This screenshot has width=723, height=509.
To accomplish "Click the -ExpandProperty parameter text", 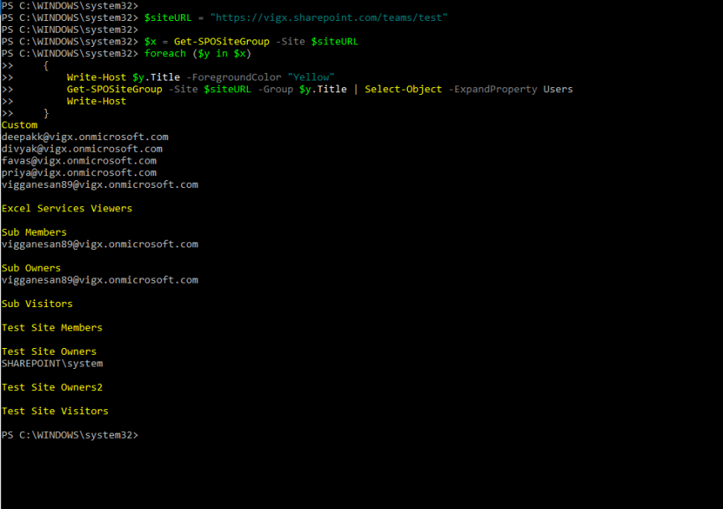I will point(493,89).
